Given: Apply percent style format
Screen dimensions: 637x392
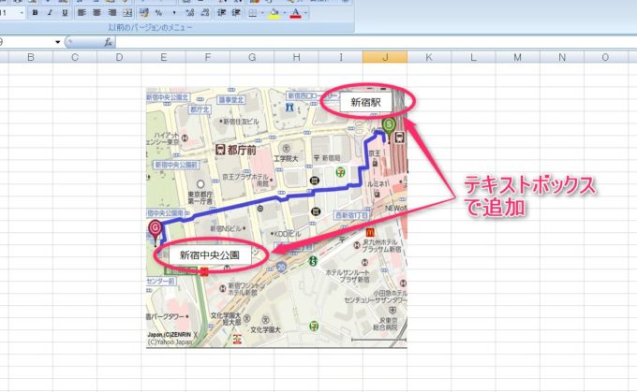Looking at the screenshot, I should [x=158, y=13].
